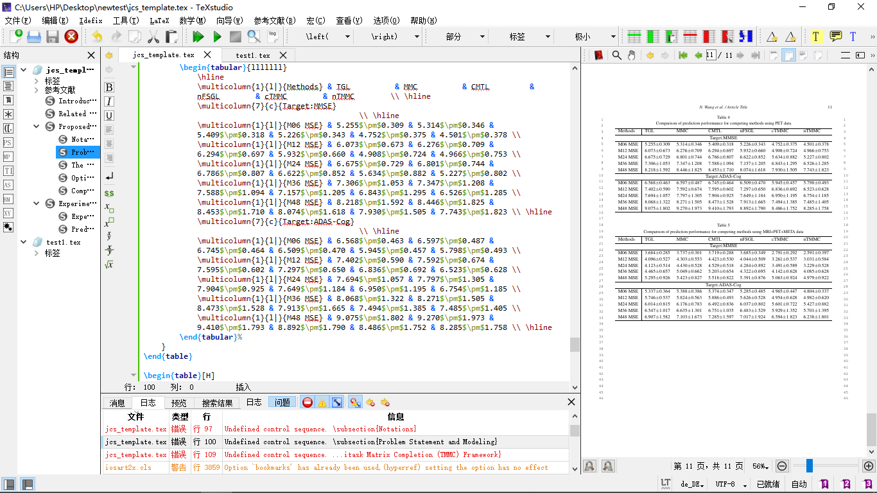Adjust the PDF zoom slider
This screenshot has height=493, width=877.
coord(810,466)
